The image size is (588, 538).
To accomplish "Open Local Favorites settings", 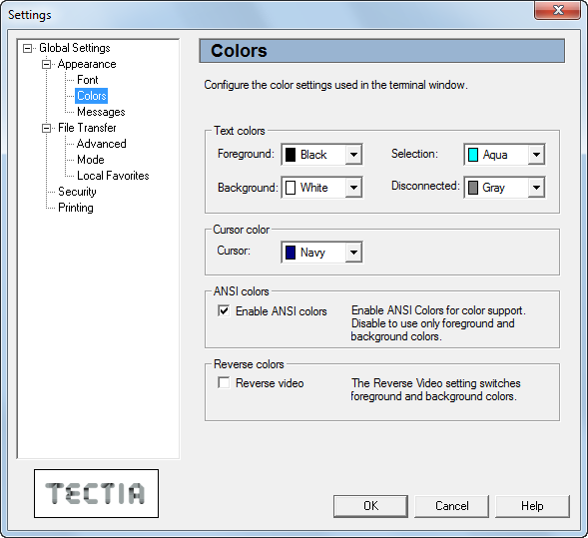I will click(x=113, y=176).
